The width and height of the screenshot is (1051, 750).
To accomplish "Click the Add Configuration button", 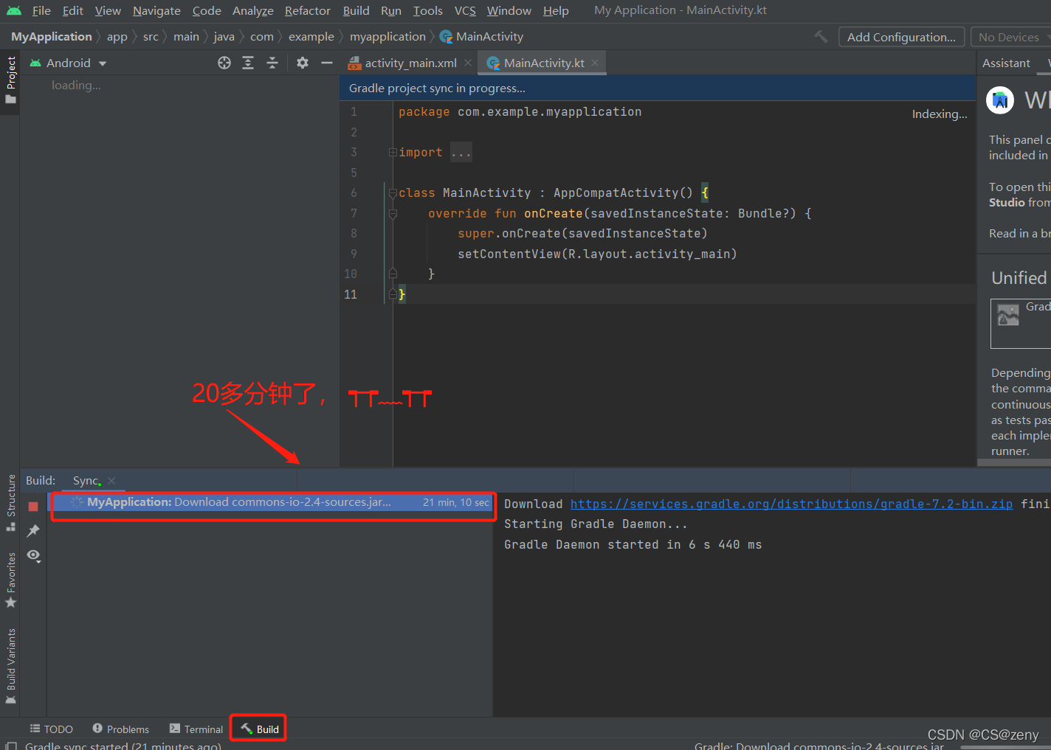I will [x=901, y=37].
